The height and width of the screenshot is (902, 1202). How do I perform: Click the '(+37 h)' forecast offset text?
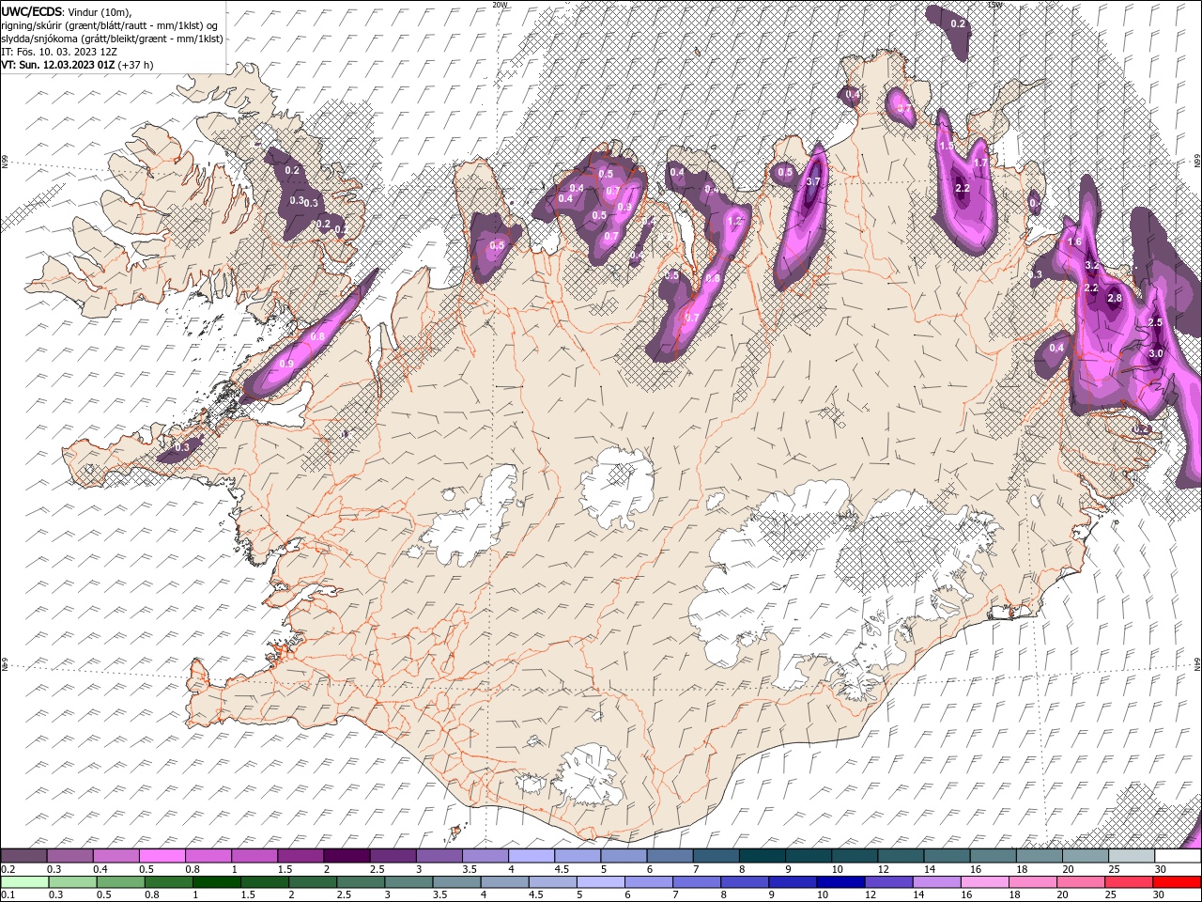[136, 65]
